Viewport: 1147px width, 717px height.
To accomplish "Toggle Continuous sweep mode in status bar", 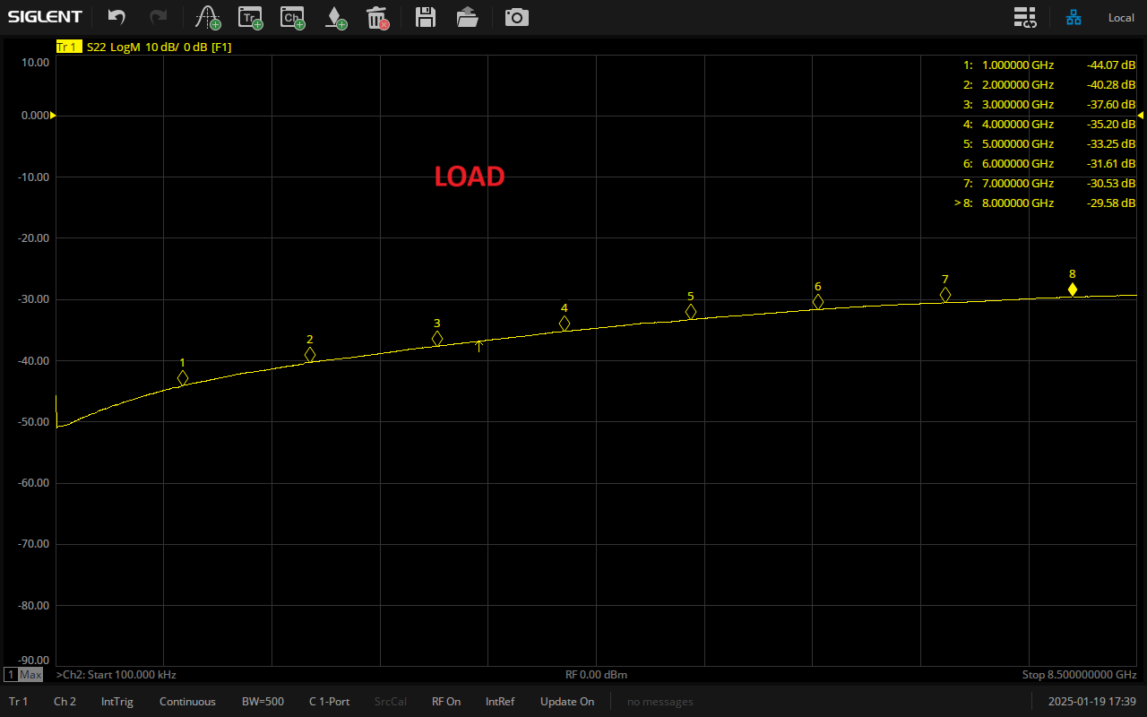I will click(x=187, y=702).
